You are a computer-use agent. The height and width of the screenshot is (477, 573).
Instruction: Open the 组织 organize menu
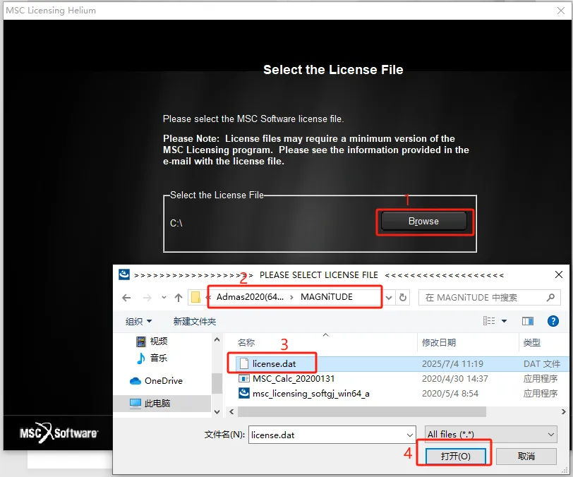tap(138, 321)
